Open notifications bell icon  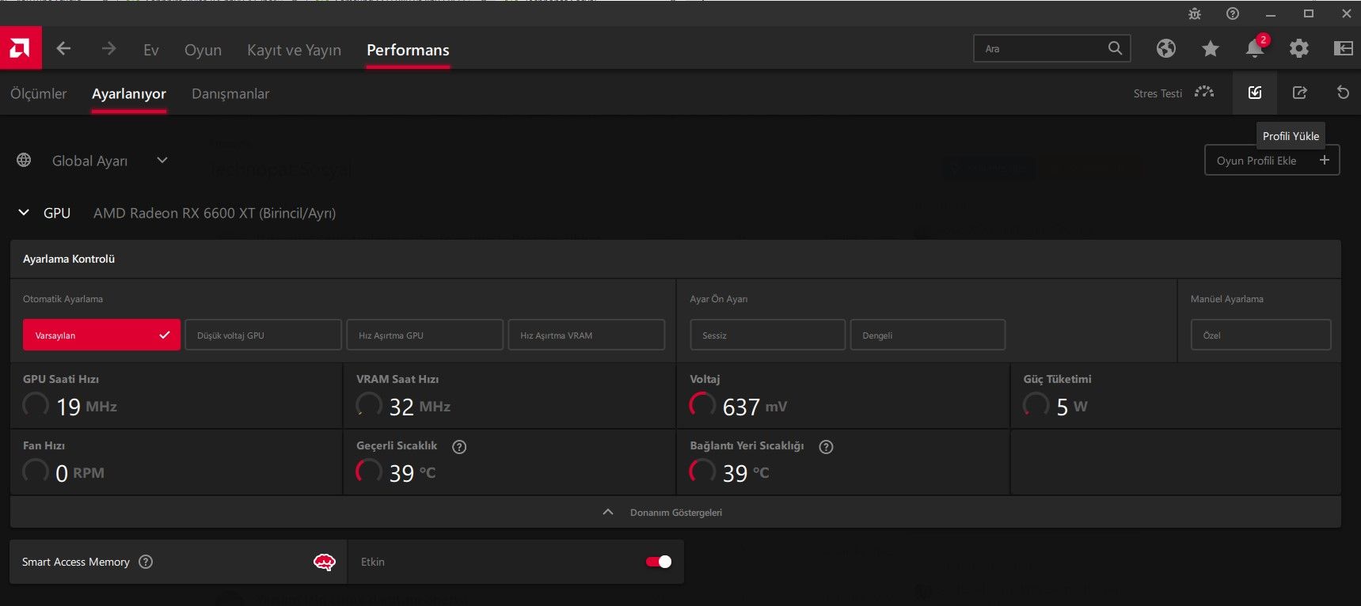pyautogui.click(x=1255, y=47)
